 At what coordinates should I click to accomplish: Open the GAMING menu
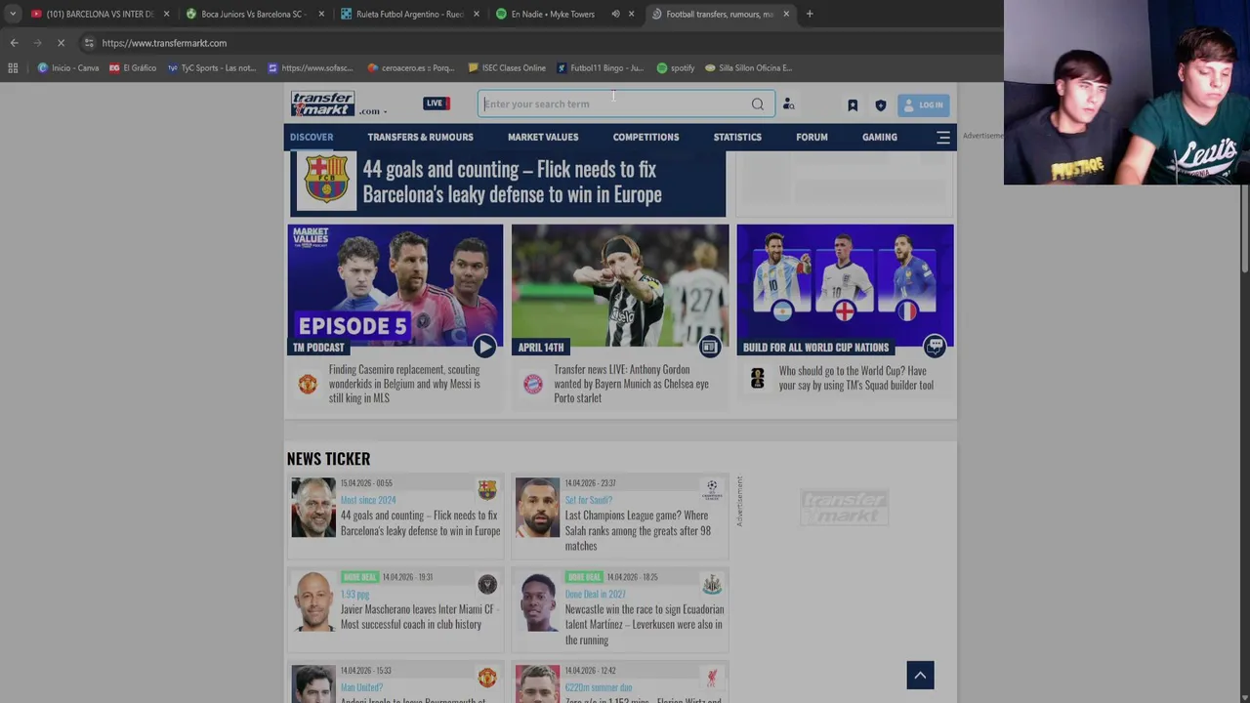[x=880, y=138]
